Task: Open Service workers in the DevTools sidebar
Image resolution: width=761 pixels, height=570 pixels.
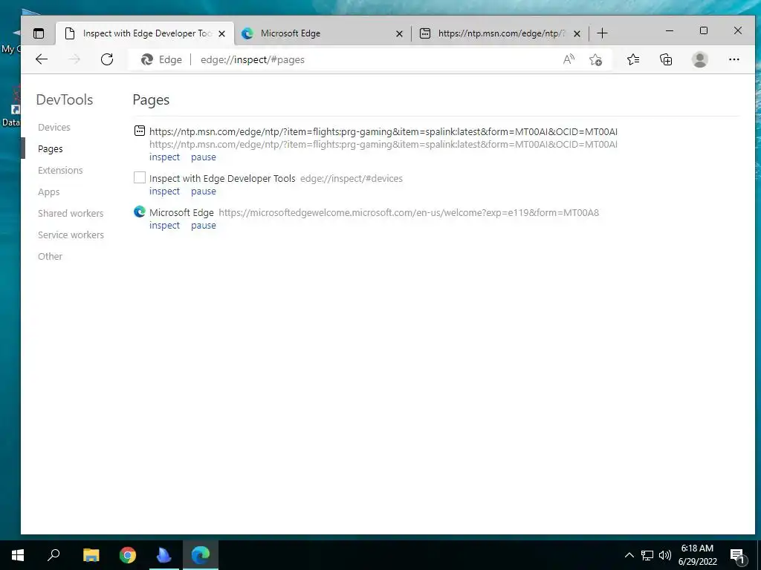Action: 71,235
